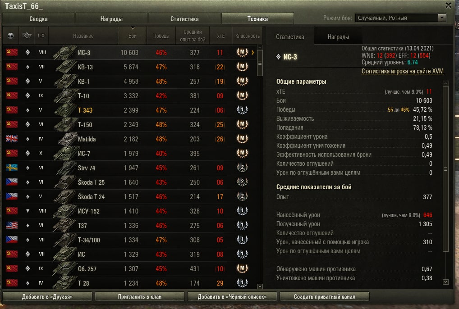Expand ИС-3 row with yellow chevron
Screen dimensions: 459x309
[x=252, y=53]
